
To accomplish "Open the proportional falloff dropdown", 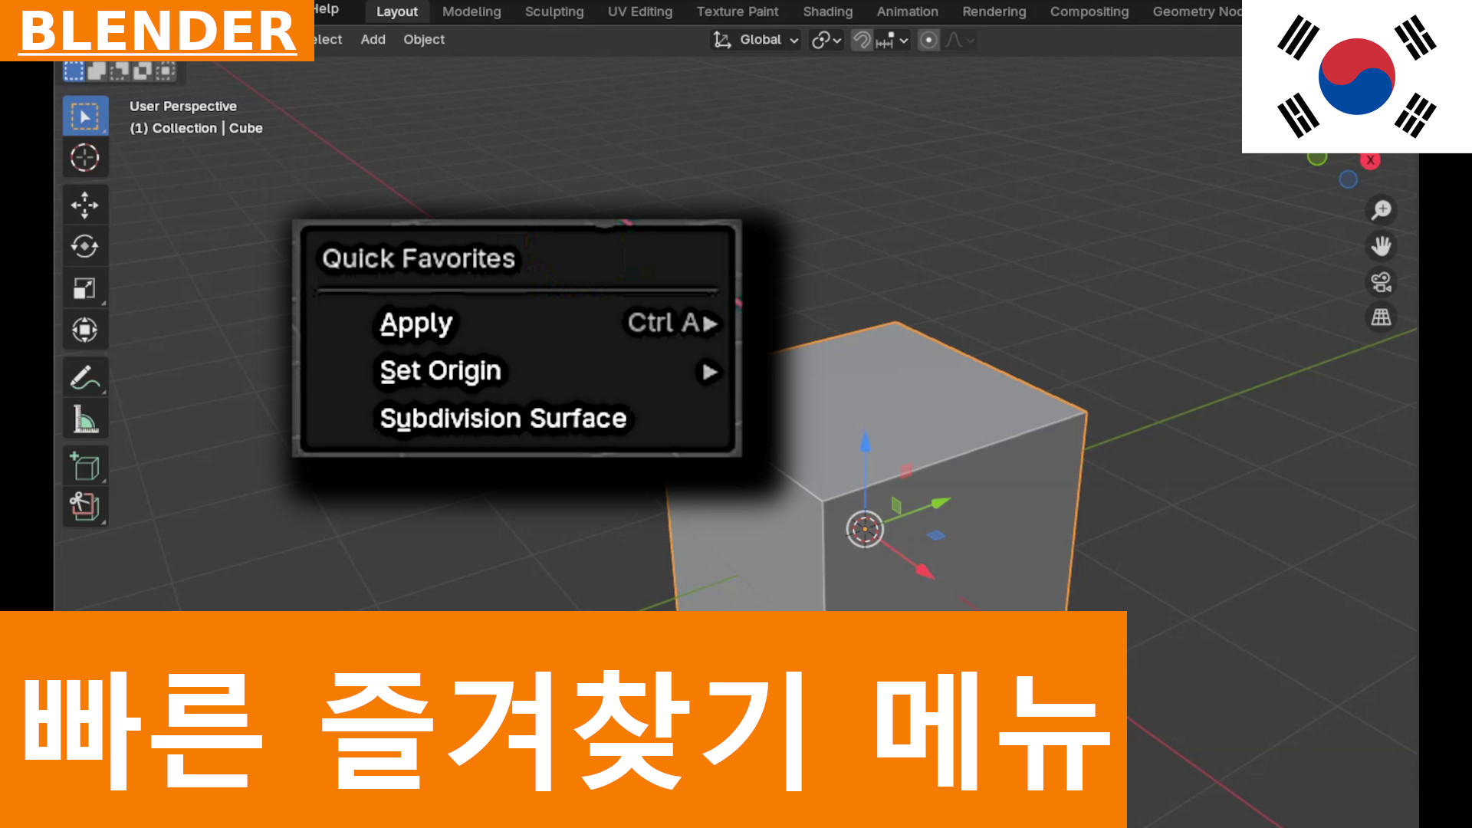I will coord(959,40).
